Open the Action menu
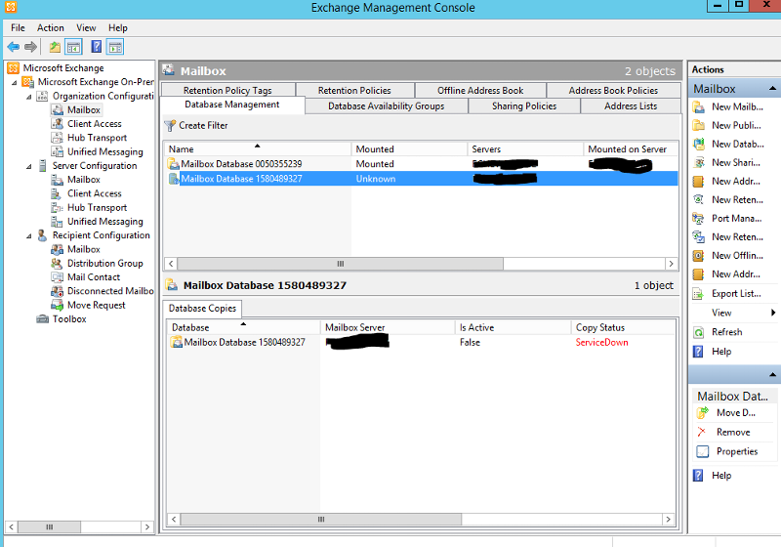Viewport: 781px width, 547px height. [x=51, y=28]
